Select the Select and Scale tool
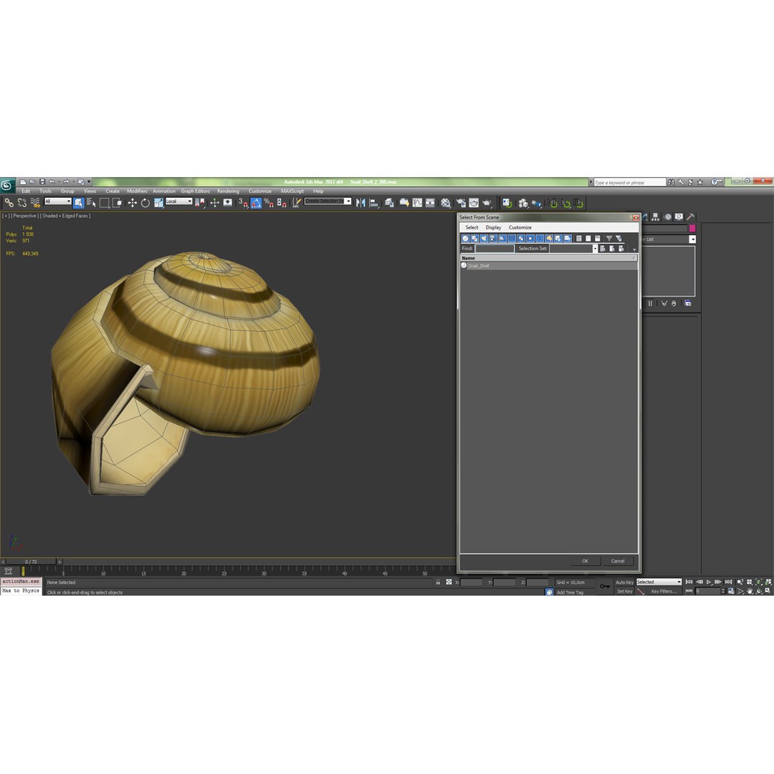The width and height of the screenshot is (774, 774). click(158, 202)
